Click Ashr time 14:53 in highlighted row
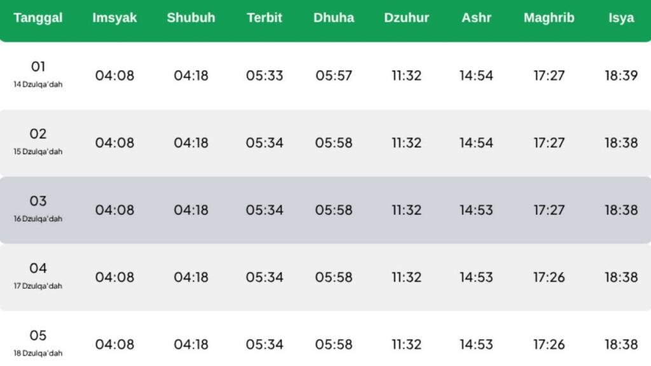The width and height of the screenshot is (651, 366). coord(476,210)
